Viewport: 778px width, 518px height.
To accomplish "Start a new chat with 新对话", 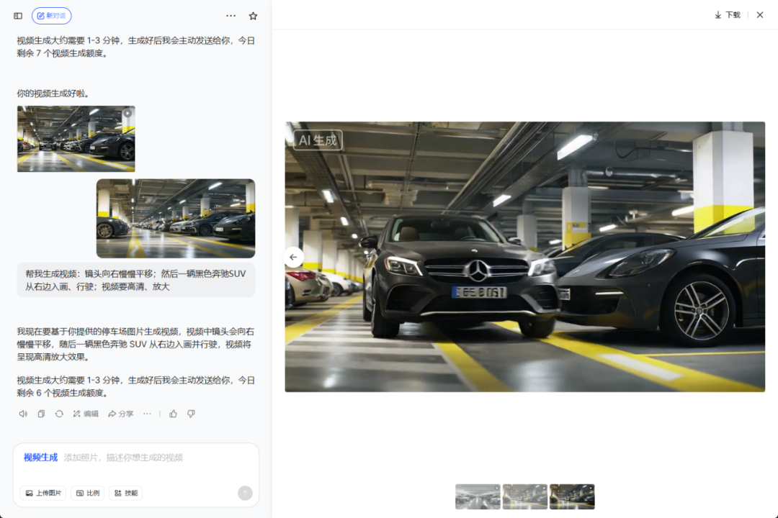I will point(51,16).
